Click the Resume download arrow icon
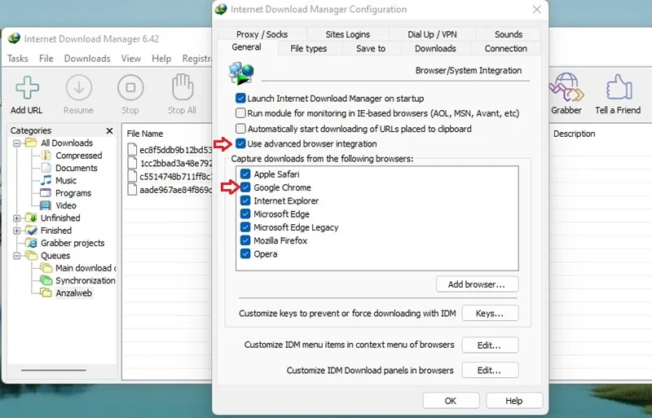652x418 pixels. (78, 88)
